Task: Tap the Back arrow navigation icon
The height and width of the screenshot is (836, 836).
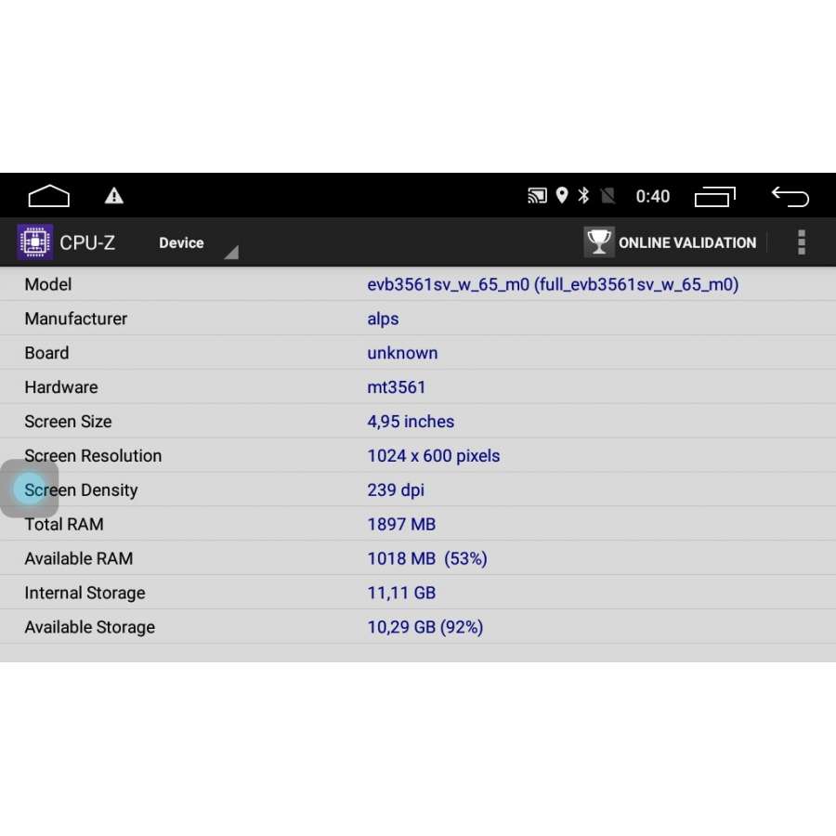Action: point(790,196)
